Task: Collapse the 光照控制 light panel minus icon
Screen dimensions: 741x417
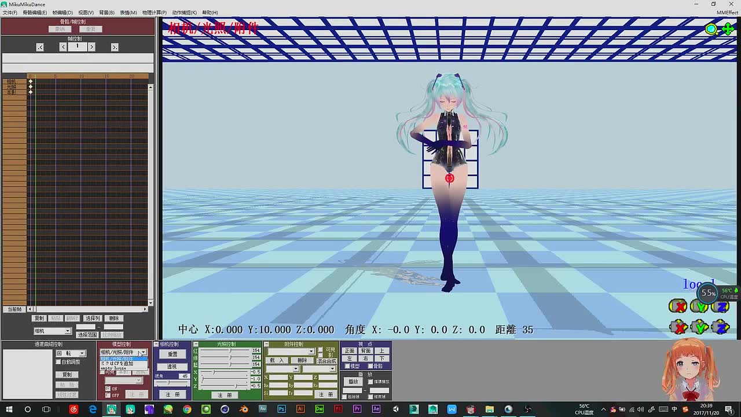Action: [x=196, y=344]
